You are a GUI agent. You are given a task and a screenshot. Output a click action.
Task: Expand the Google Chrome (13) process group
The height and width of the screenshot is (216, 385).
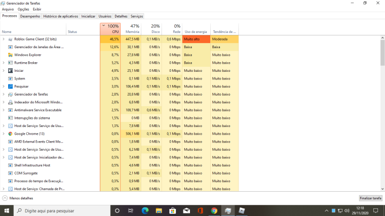coord(4,134)
